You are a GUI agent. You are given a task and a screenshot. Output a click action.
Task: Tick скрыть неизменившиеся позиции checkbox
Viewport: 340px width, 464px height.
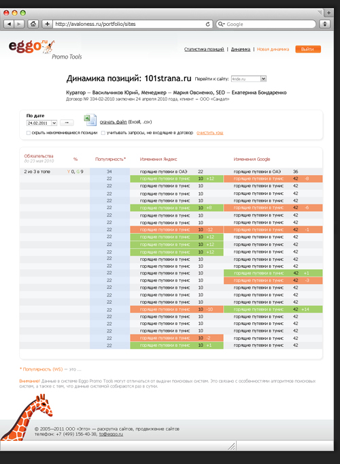[29, 133]
